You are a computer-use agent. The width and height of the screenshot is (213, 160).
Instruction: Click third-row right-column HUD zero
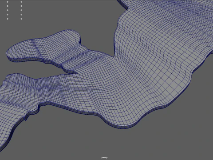coord(21,10)
